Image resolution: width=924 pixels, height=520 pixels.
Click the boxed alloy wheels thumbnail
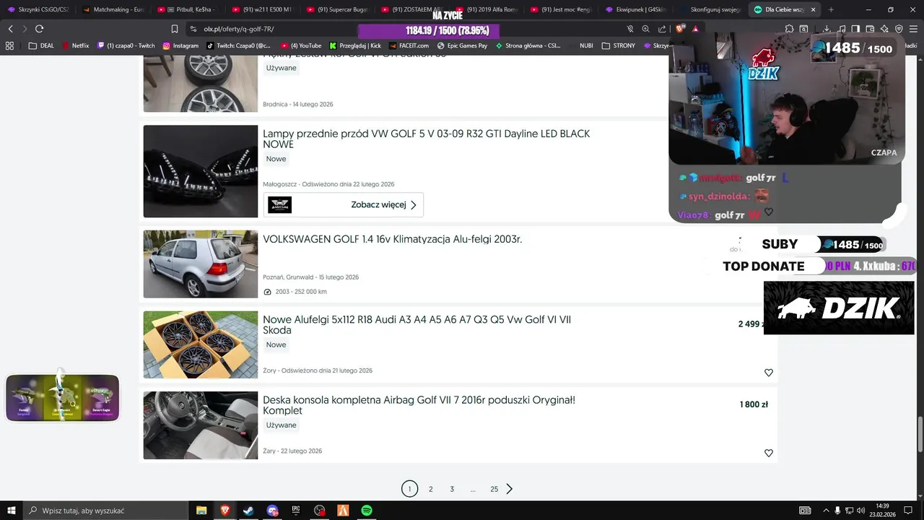[200, 344]
